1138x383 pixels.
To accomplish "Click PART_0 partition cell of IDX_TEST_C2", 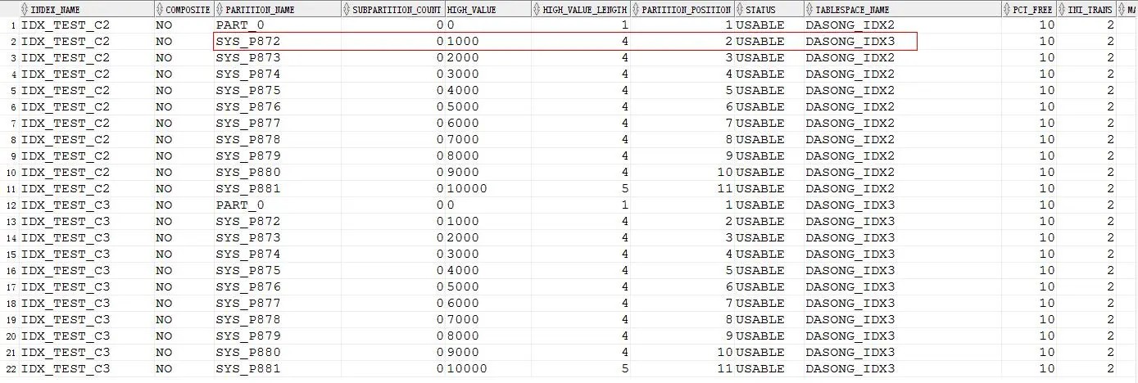I will 277,25.
